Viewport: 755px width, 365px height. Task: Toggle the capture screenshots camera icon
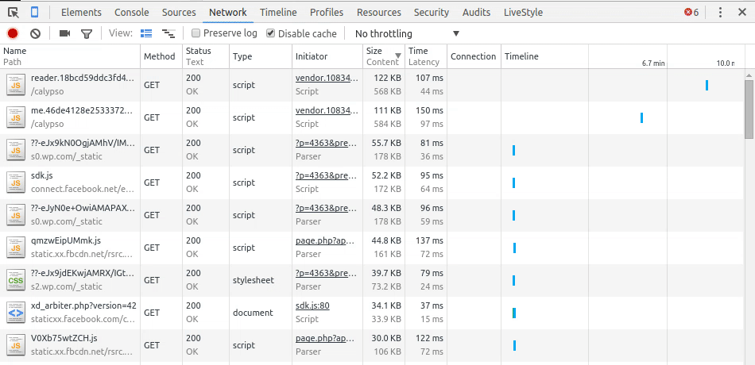click(x=64, y=33)
